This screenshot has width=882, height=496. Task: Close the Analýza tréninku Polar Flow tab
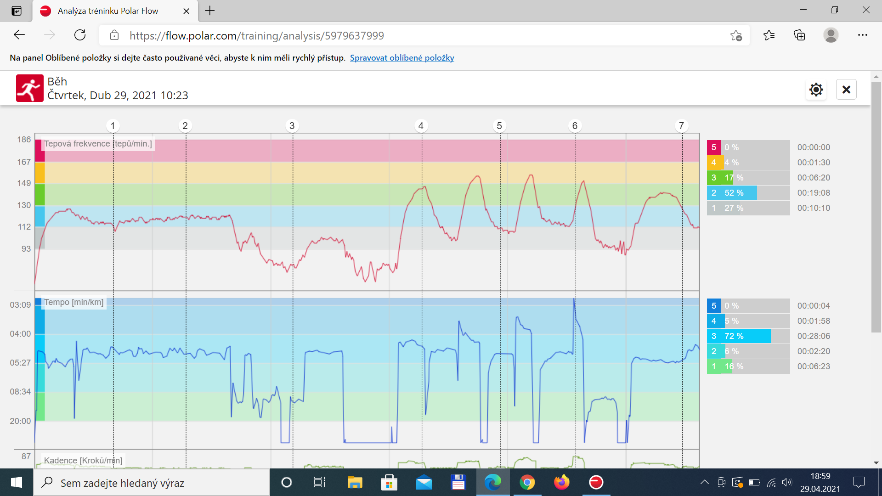coord(187,11)
